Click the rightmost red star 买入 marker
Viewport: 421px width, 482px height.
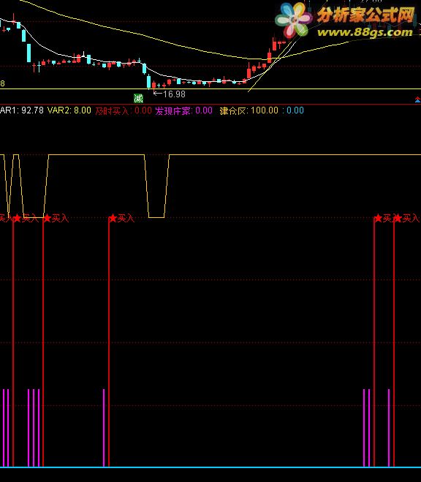(406, 218)
